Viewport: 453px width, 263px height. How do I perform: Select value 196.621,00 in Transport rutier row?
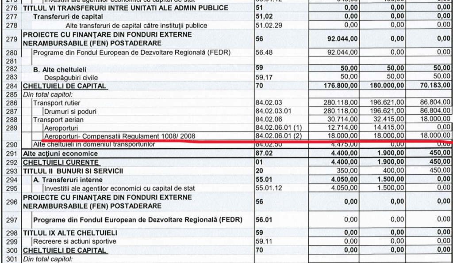pyautogui.click(x=387, y=102)
